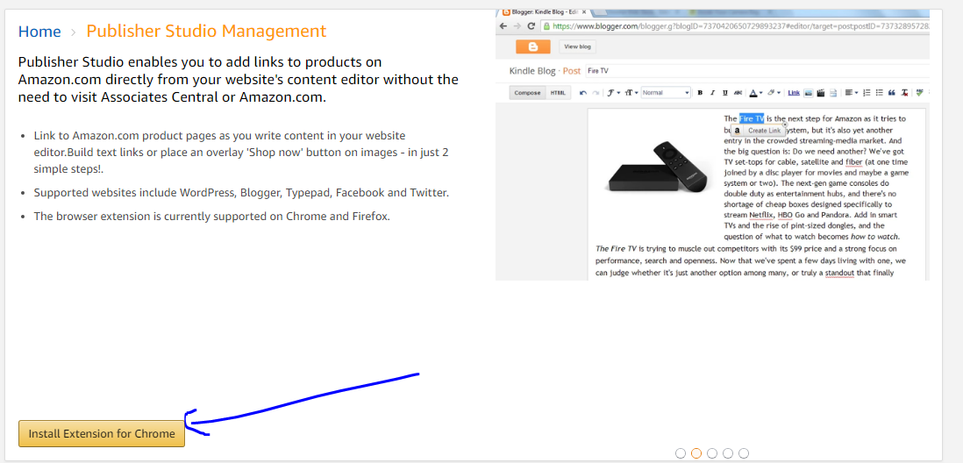Open the text color picker
This screenshot has height=463, width=963.
[755, 93]
